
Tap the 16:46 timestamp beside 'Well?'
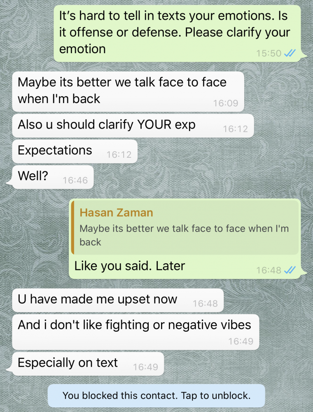75,180
